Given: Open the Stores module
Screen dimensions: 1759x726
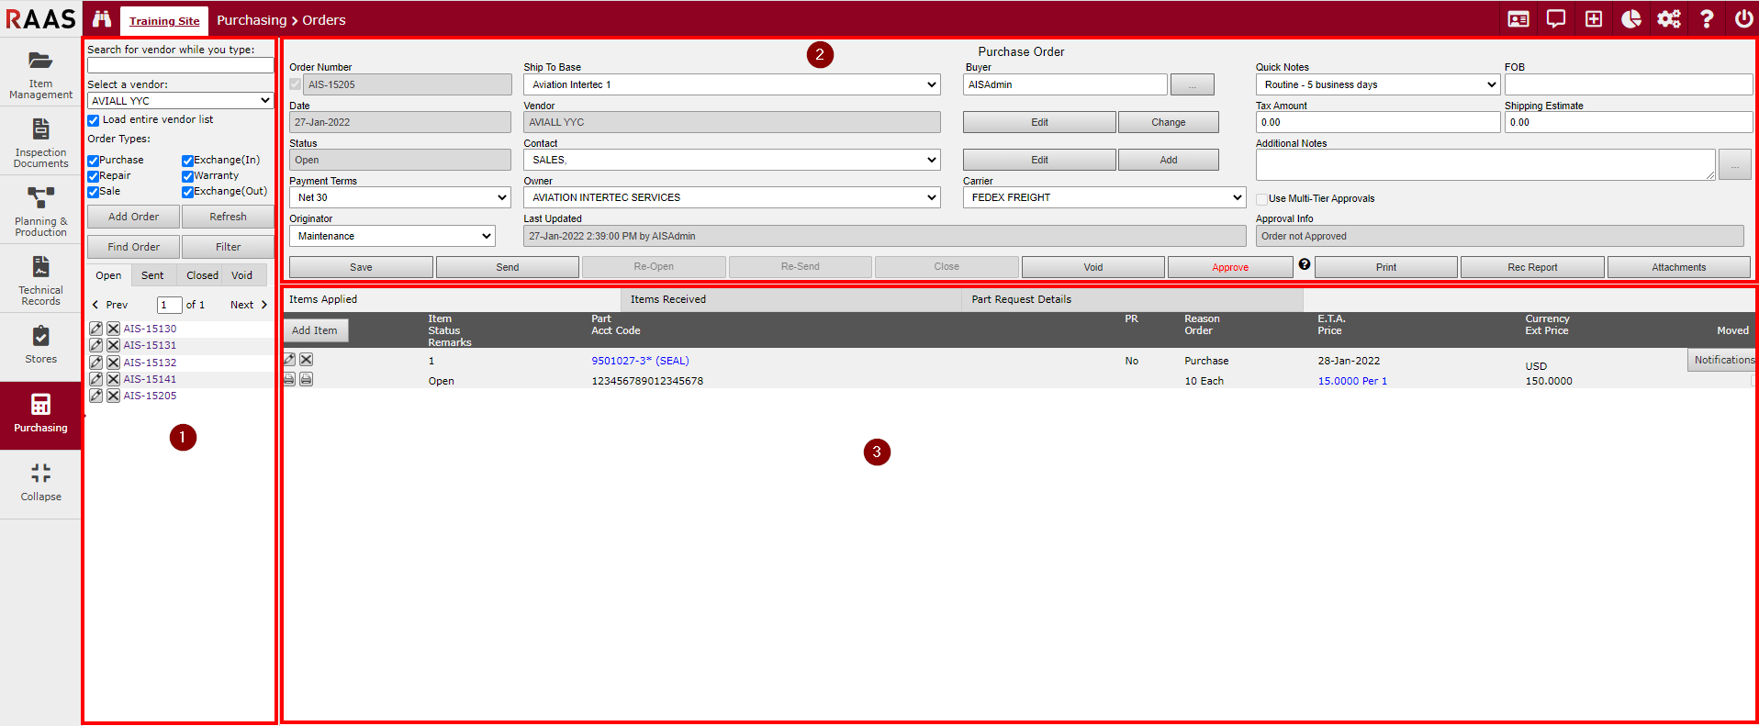Looking at the screenshot, I should [x=40, y=345].
